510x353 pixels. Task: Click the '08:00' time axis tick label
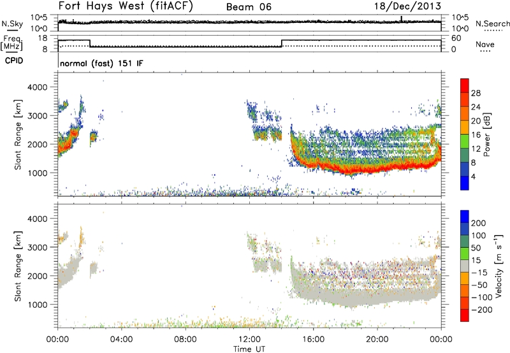pyautogui.click(x=186, y=340)
